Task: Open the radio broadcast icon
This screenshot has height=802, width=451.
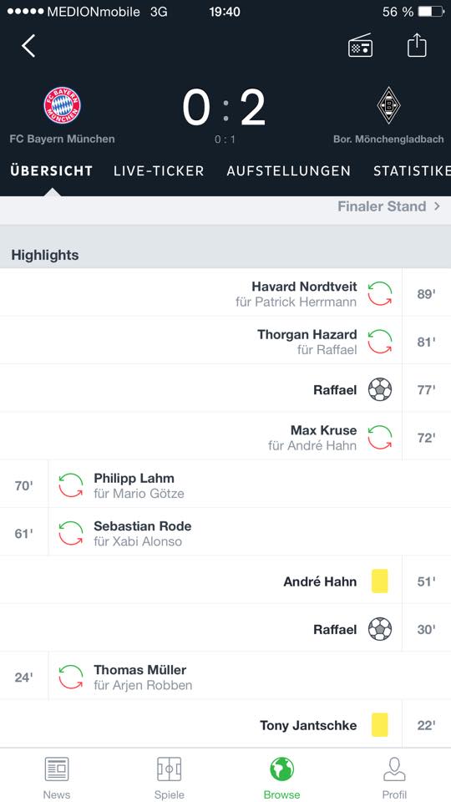Action: point(360,45)
